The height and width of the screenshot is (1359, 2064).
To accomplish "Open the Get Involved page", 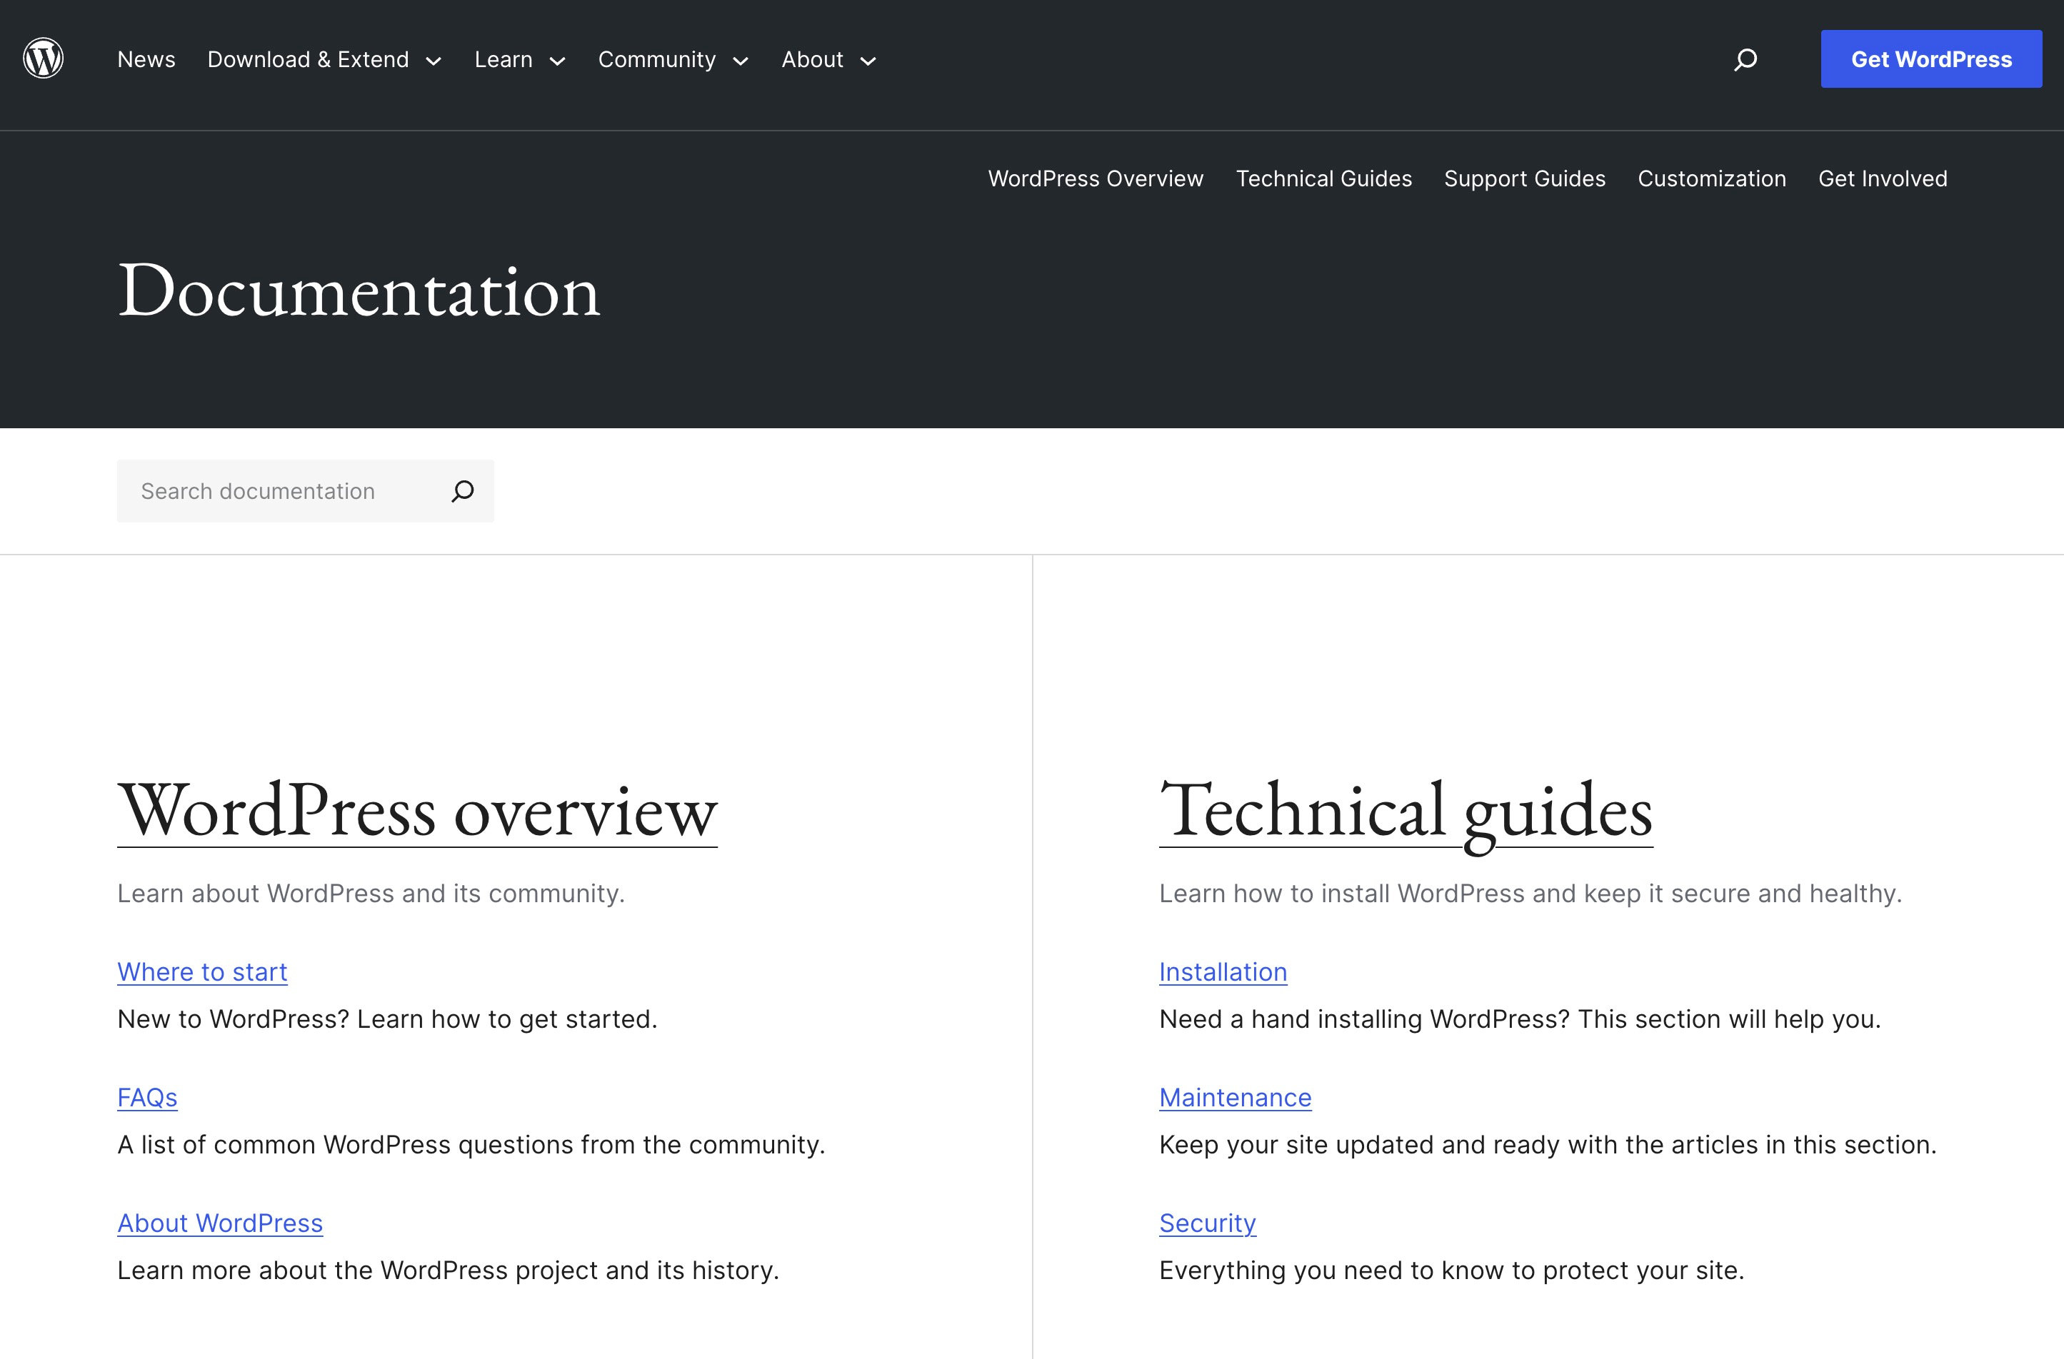I will 1882,178.
